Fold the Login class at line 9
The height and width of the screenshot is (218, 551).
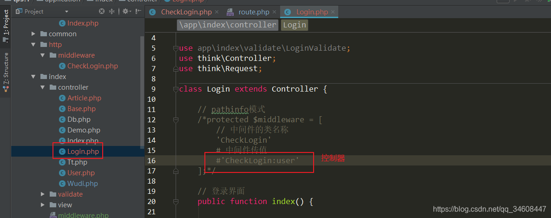coord(176,89)
